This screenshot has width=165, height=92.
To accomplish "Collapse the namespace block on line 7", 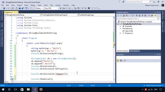I will (x=16, y=33).
